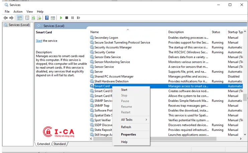The height and width of the screenshot is (153, 248).
Task: Open the Action menu
Action: [x=18, y=12]
